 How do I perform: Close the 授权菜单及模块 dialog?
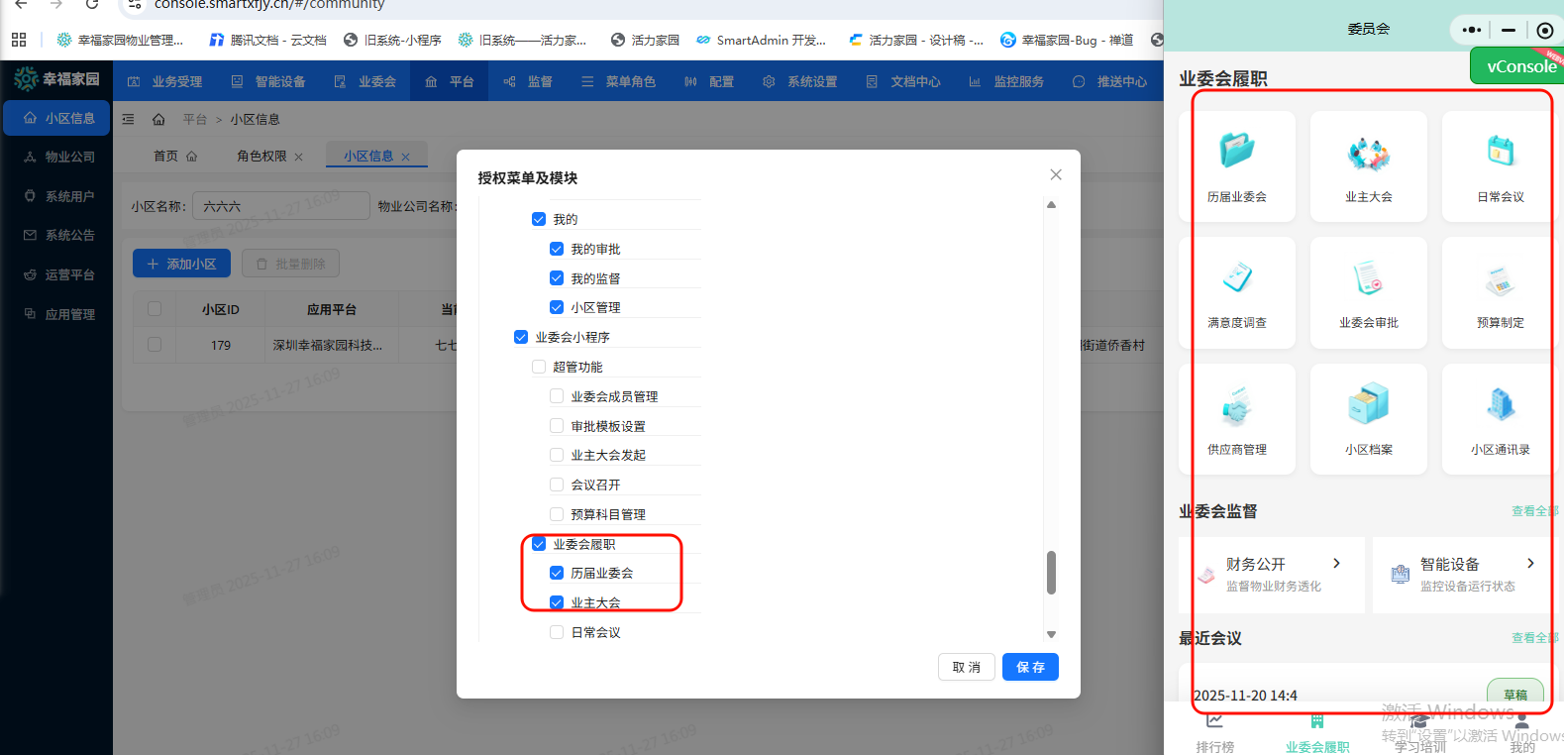pyautogui.click(x=1056, y=174)
